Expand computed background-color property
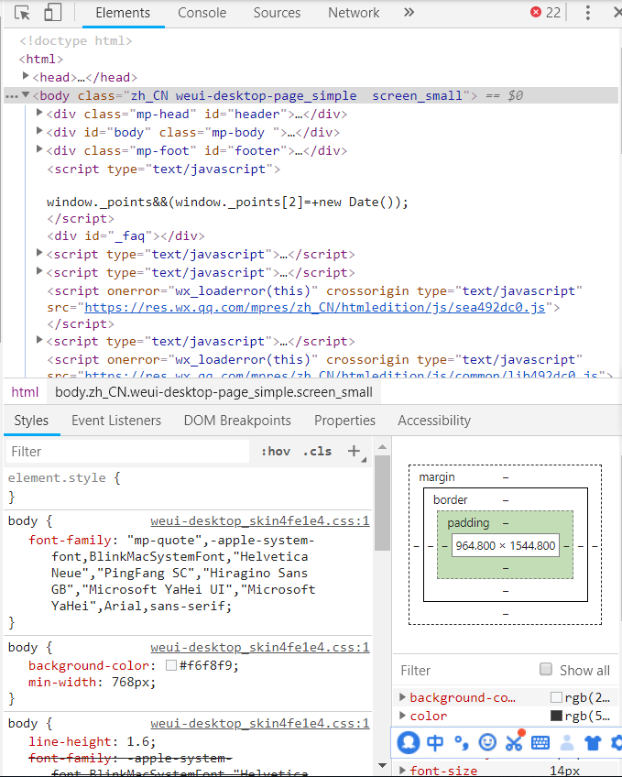Image resolution: width=622 pixels, height=777 pixels. coord(403,697)
